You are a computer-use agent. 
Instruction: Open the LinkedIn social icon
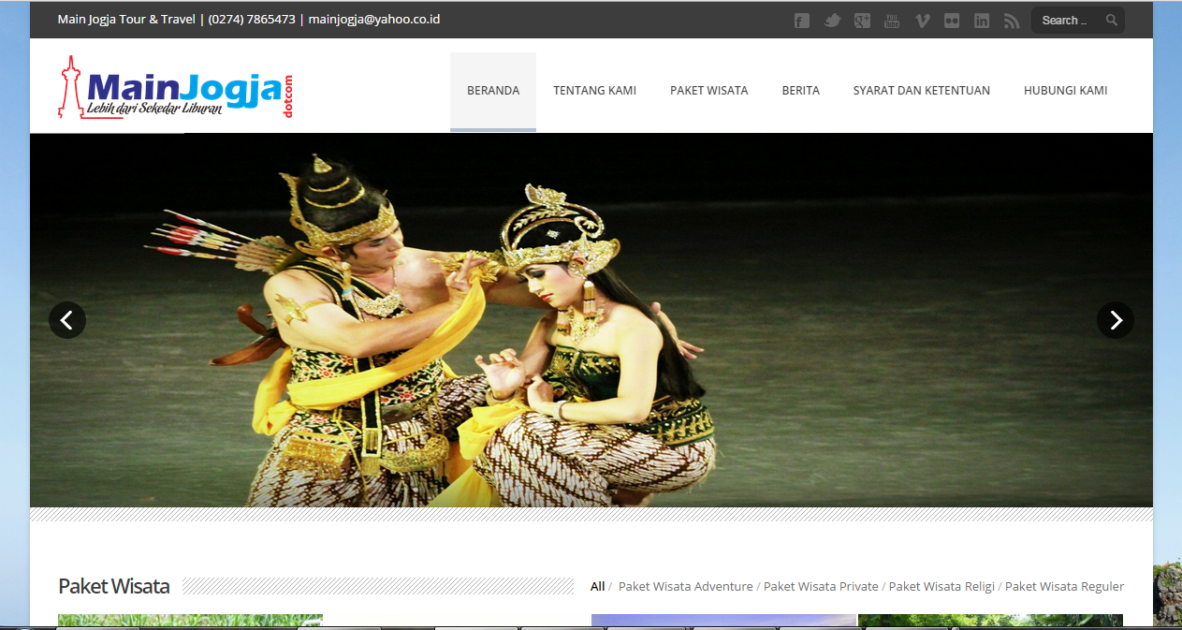982,21
